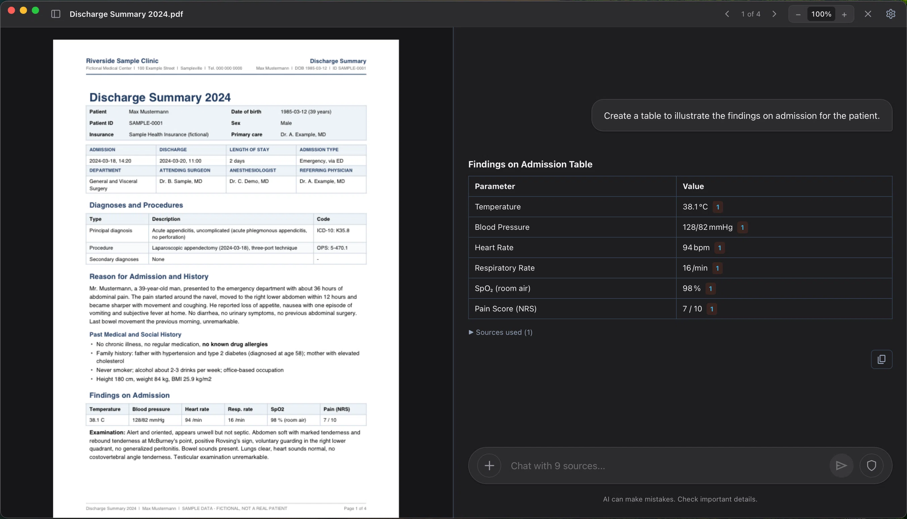Click the macOS yellow minimize window button
This screenshot has height=519, width=907.
click(x=23, y=10)
